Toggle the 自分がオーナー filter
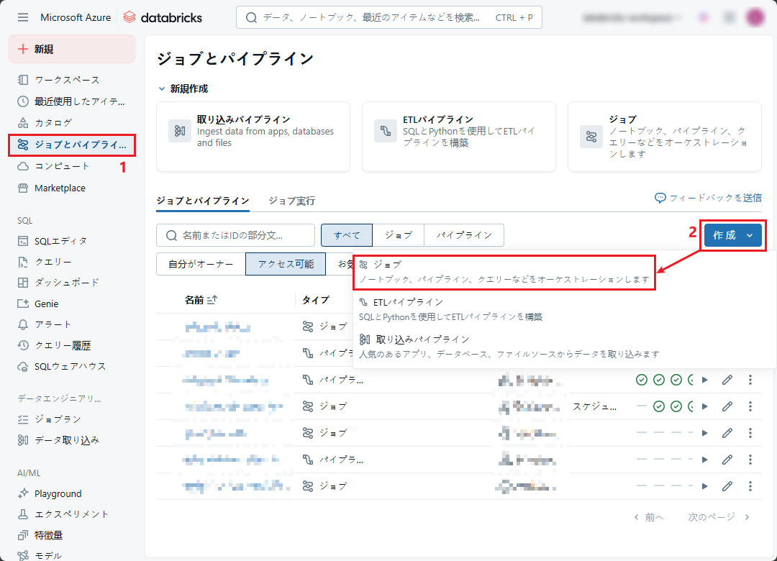Viewport: 777px width, 561px height. coord(201,264)
